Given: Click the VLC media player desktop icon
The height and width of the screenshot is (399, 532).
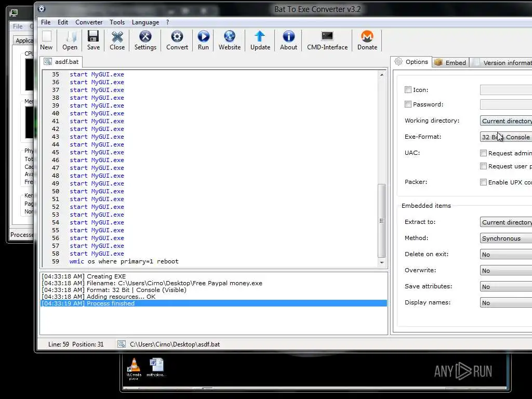Looking at the screenshot, I should coord(134,369).
